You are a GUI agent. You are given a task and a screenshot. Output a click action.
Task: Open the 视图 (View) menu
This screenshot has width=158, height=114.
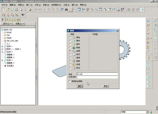(21, 5)
